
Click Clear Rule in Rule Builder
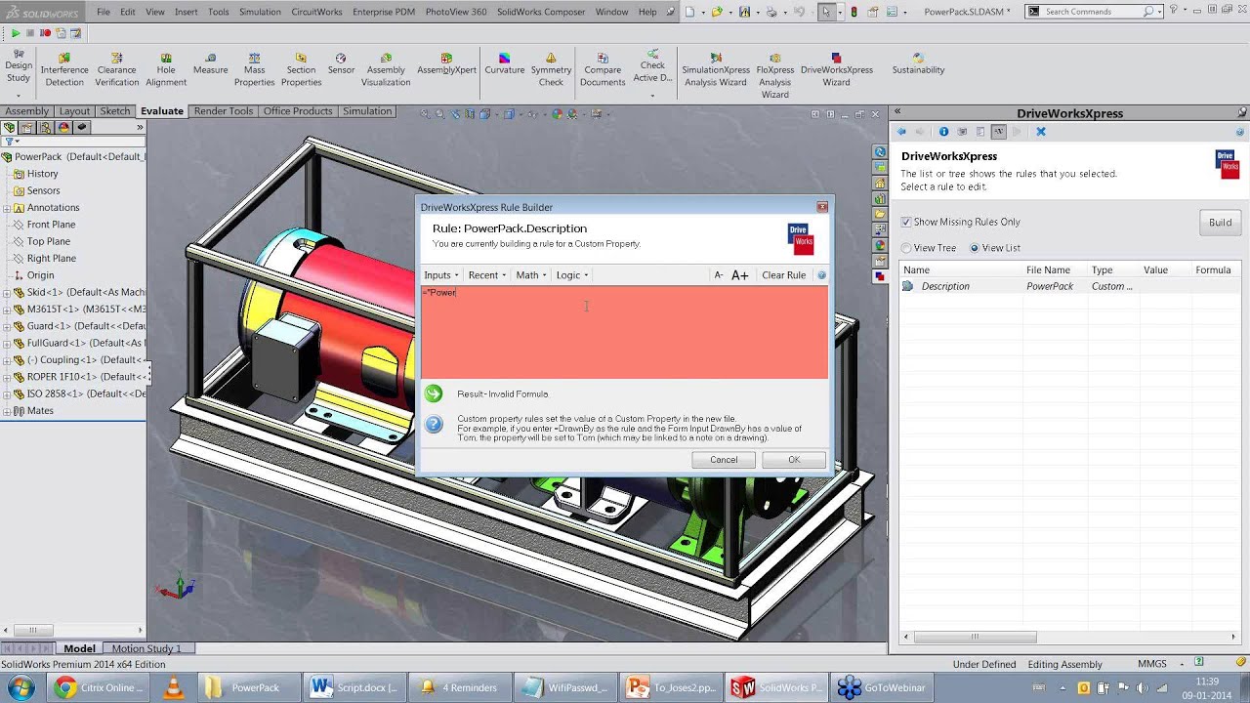tap(783, 275)
